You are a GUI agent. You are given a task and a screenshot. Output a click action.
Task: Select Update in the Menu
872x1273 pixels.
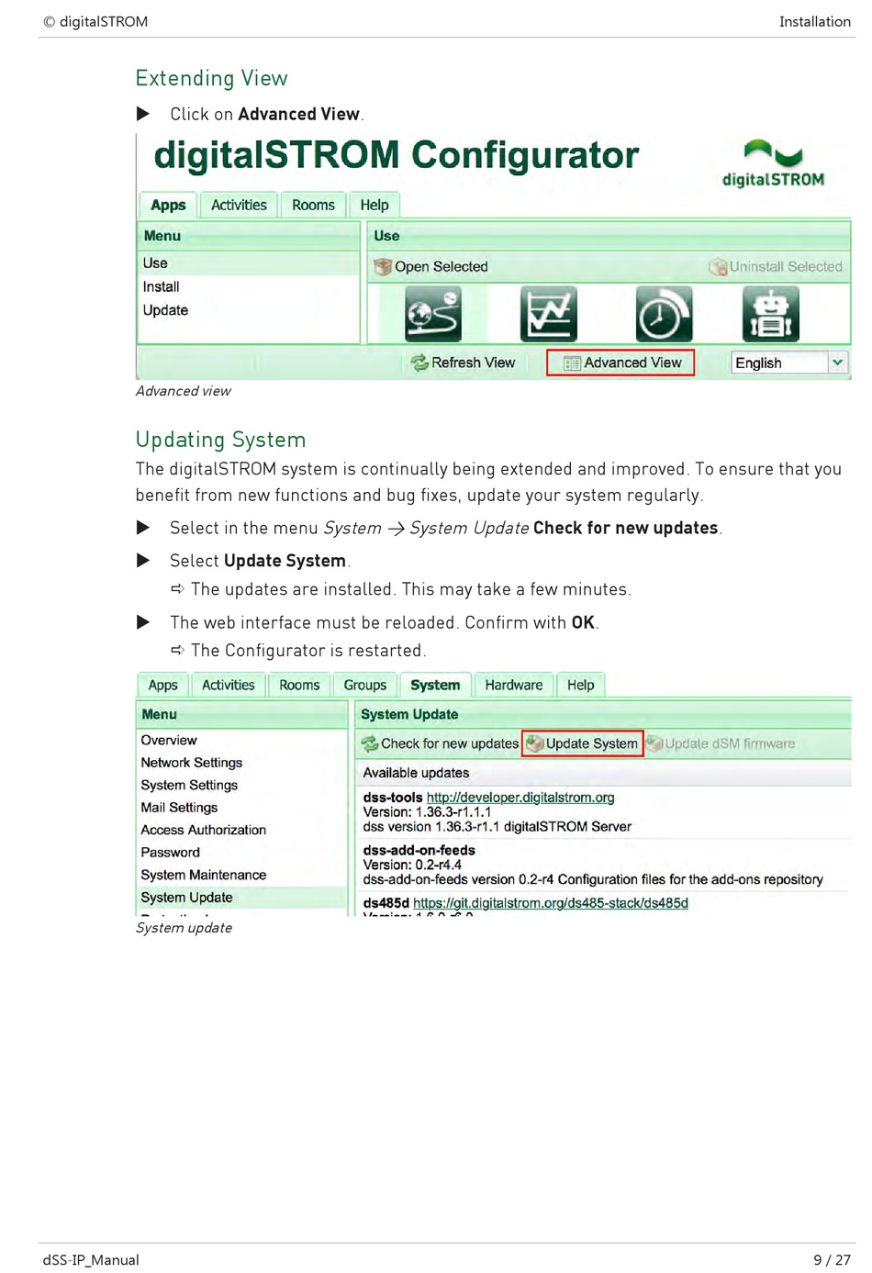[x=248, y=310]
